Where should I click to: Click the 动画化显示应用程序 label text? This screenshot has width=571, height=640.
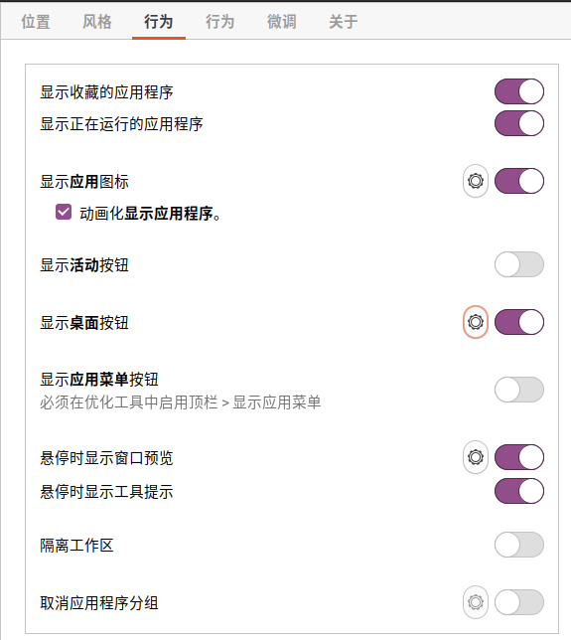tap(151, 214)
